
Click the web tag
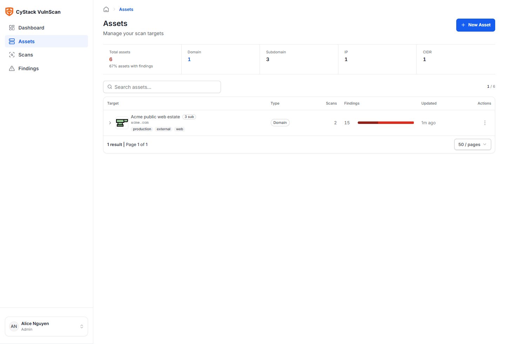(x=180, y=129)
